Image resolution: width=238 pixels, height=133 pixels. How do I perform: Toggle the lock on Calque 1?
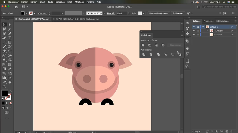[x=198, y=27]
